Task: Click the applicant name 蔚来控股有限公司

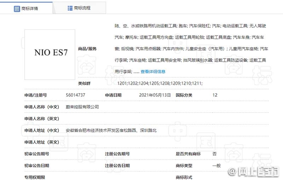Action: (82, 107)
